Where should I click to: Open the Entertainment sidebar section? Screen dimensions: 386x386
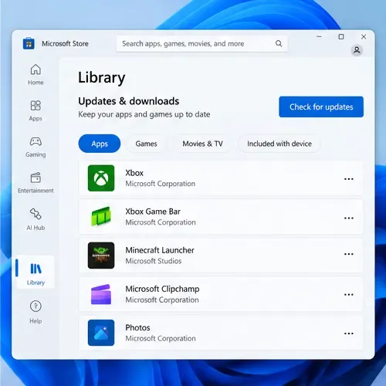point(36,183)
